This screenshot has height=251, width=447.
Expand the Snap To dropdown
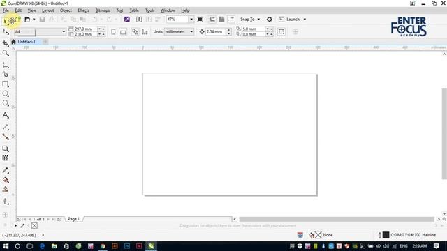click(x=258, y=20)
